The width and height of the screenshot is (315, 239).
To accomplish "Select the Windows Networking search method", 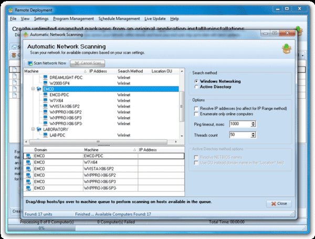I will coord(196,81).
